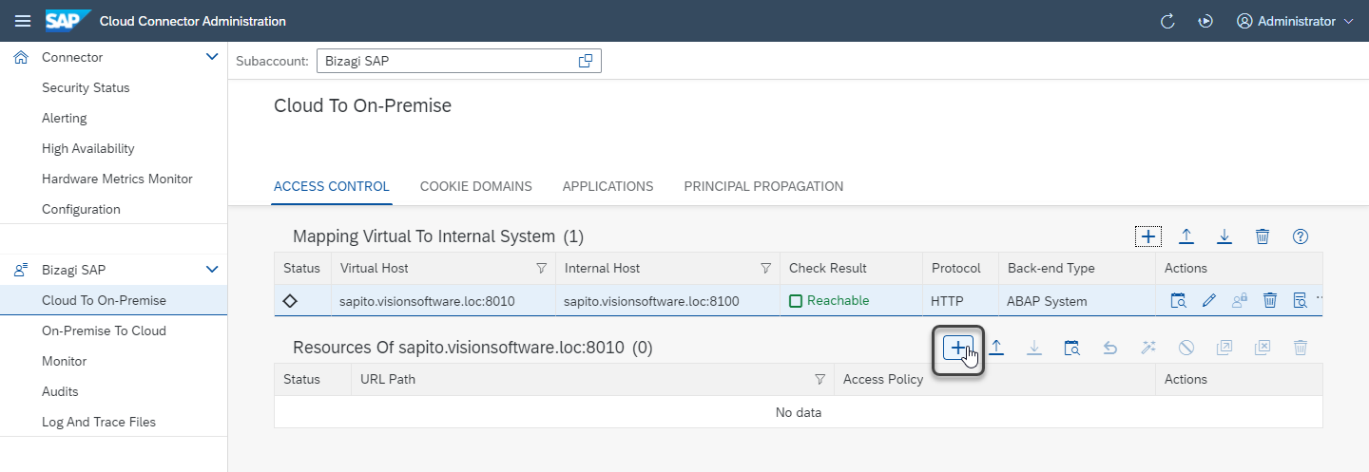Switch to the Principal Propagation tab
This screenshot has height=472, width=1369.
763,186
